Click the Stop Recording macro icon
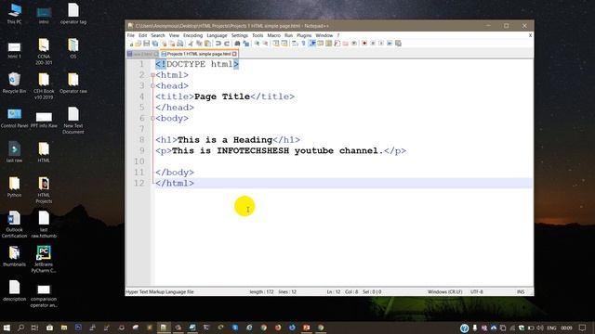The width and height of the screenshot is (595, 334). click(373, 44)
